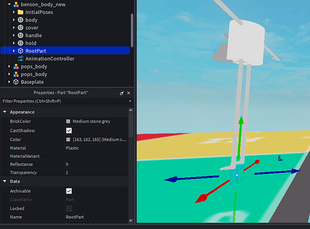This screenshot has width=310, height=229.
Task: Select the InitialPoses tree row
Action: pyautogui.click(x=65, y=12)
